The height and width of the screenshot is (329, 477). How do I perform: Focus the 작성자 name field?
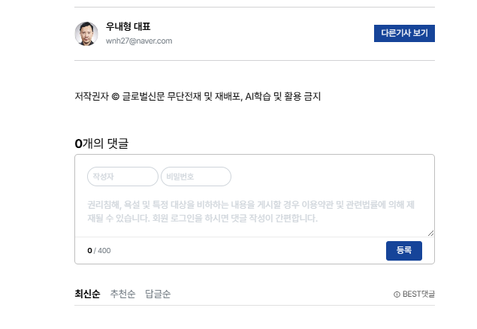pyautogui.click(x=122, y=177)
